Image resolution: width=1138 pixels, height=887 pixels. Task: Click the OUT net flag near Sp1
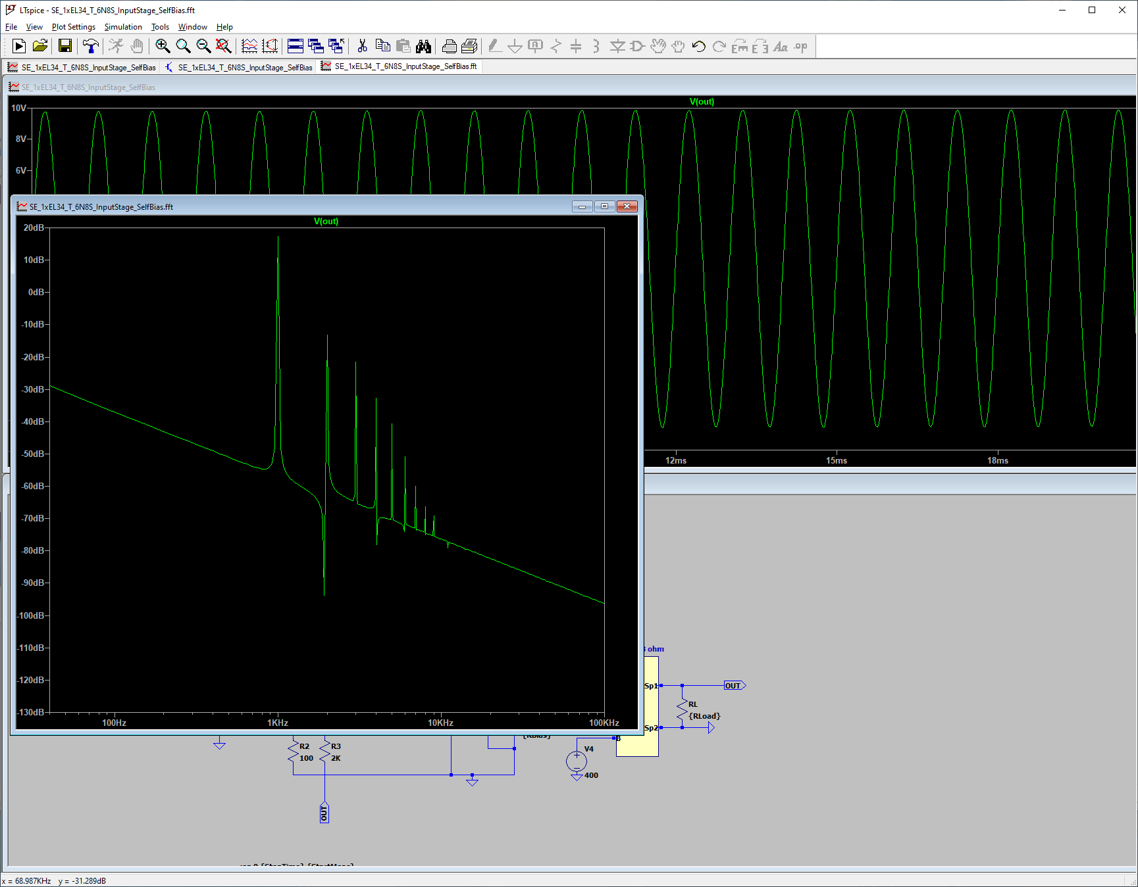click(735, 686)
